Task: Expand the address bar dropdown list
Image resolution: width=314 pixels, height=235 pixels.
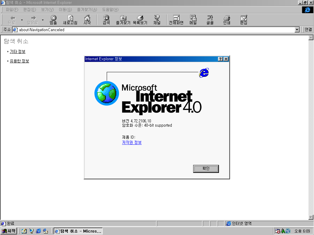Action: tap(297, 30)
